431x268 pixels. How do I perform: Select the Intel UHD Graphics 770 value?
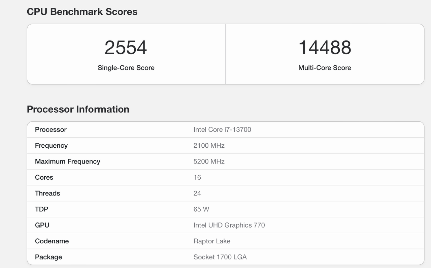click(229, 225)
